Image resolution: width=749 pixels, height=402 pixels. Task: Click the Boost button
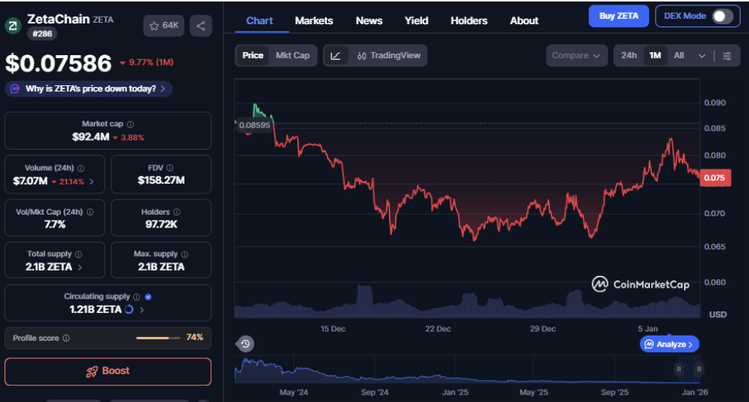(108, 372)
